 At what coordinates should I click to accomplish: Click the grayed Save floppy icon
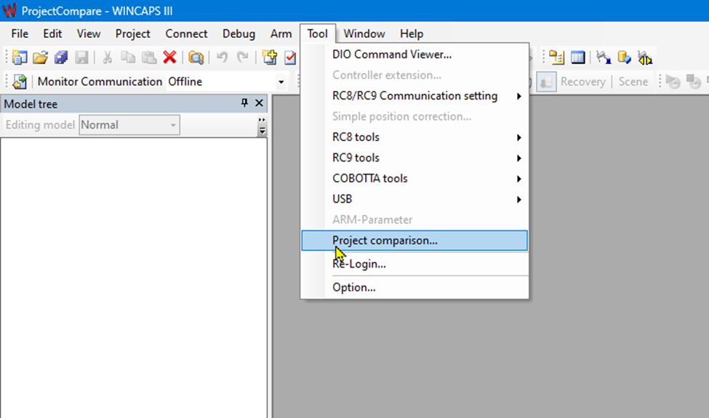tap(82, 57)
